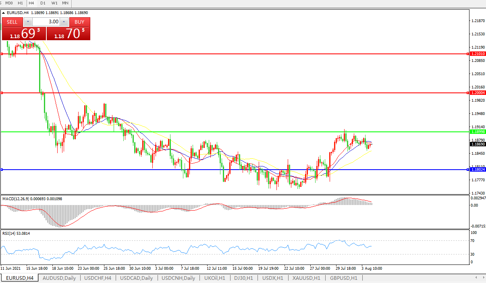
Task: Open the AUDUSD,Daily chart tab
Action: tap(59, 278)
